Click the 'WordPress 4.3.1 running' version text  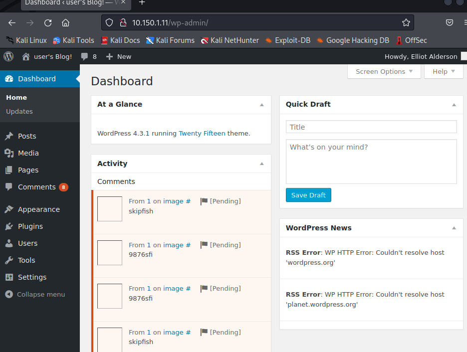(137, 134)
